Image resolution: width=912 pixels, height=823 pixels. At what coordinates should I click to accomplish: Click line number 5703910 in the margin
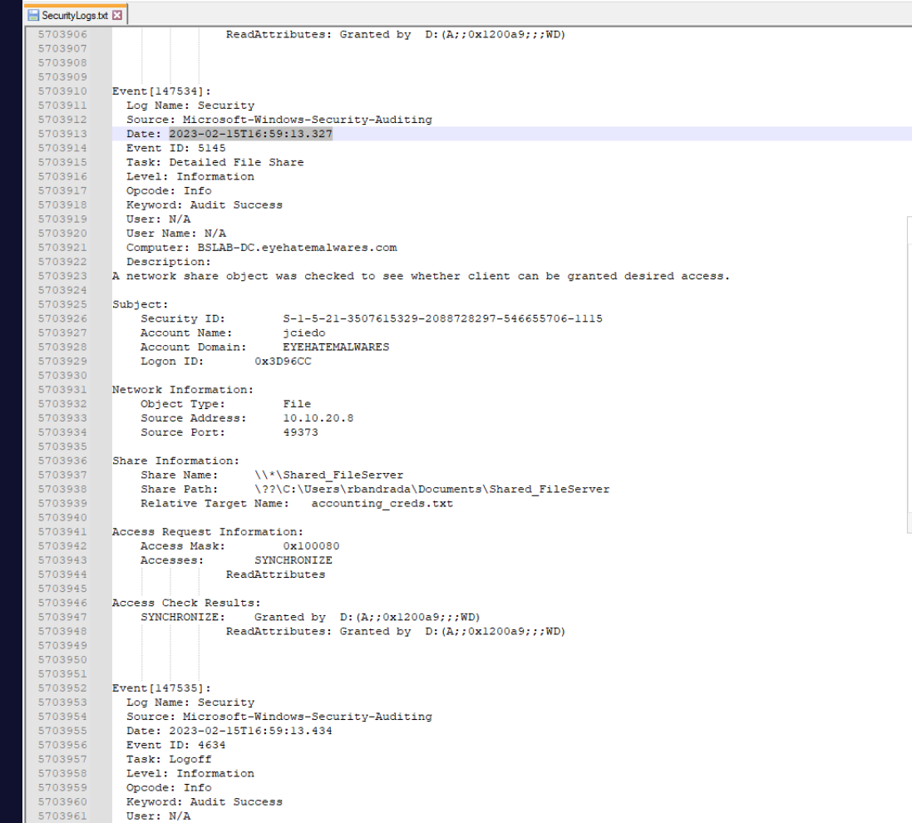pyautogui.click(x=63, y=91)
